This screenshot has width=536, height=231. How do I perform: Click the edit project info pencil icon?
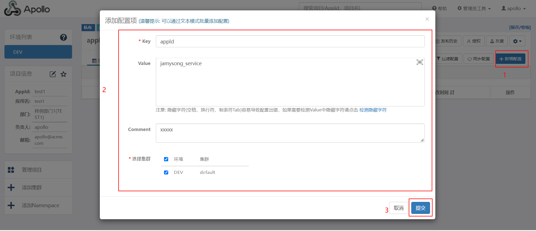pos(53,74)
